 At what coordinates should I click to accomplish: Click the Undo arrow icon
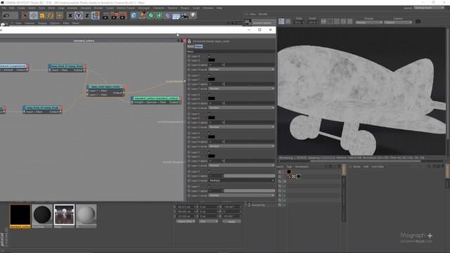coord(6,15)
